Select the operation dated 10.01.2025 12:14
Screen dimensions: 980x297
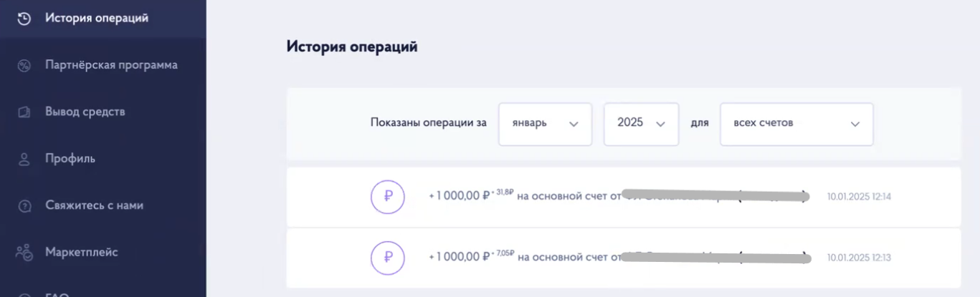coord(624,196)
